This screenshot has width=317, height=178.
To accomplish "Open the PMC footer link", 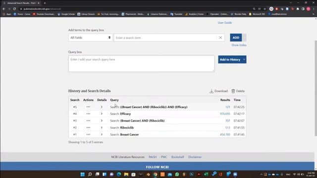I will (x=164, y=157).
